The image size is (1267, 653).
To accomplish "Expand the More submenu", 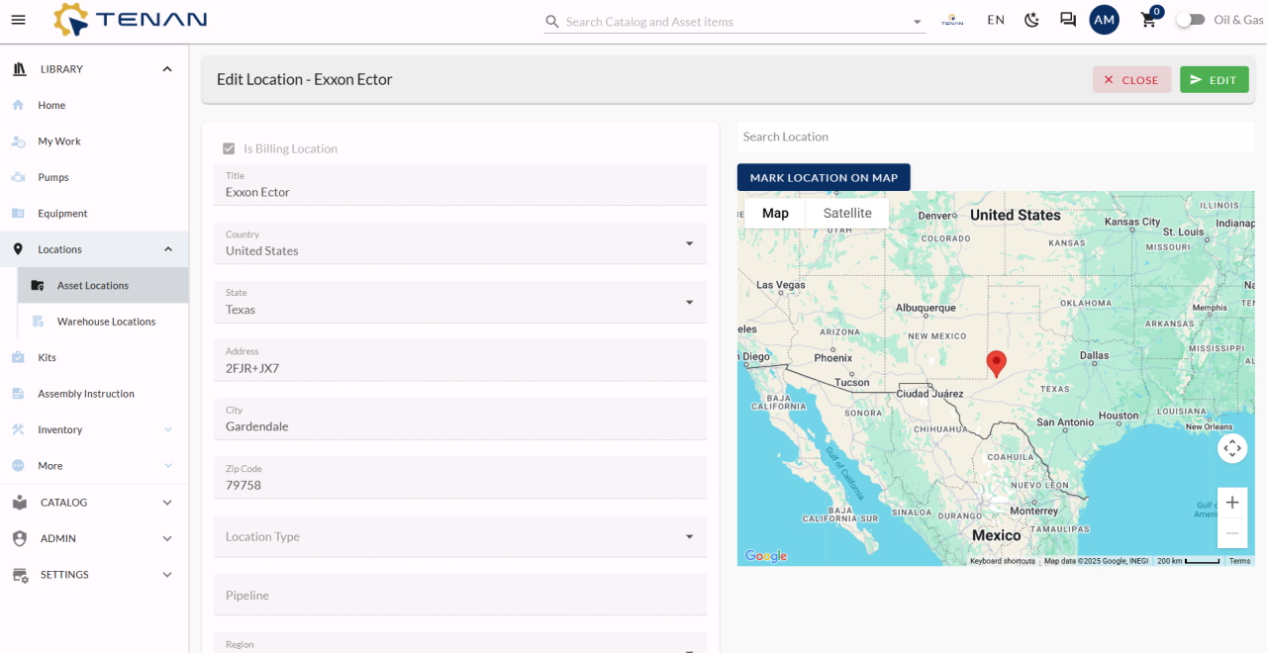I will [x=168, y=466].
